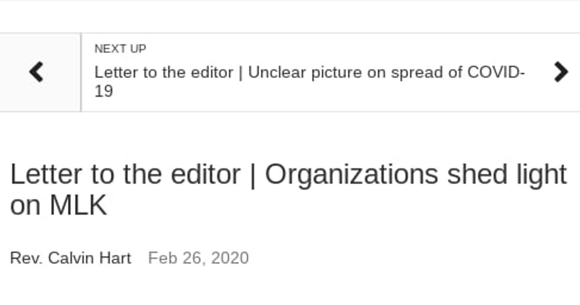Click the Feb 26, 2020 publish date
The width and height of the screenshot is (580, 305).
198,258
